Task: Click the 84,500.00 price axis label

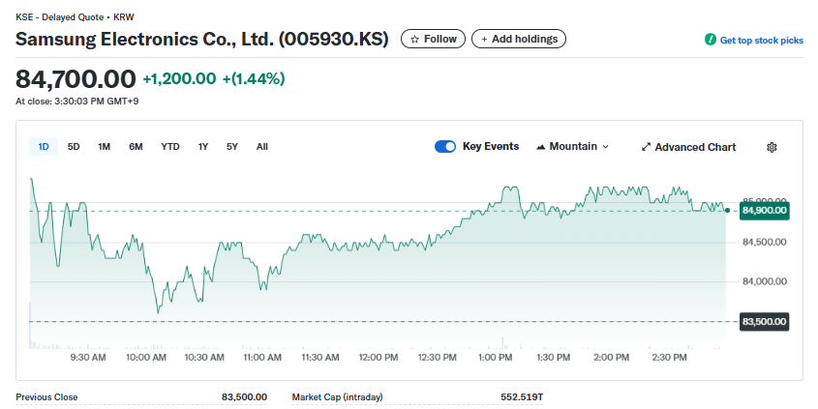Action: (x=764, y=243)
